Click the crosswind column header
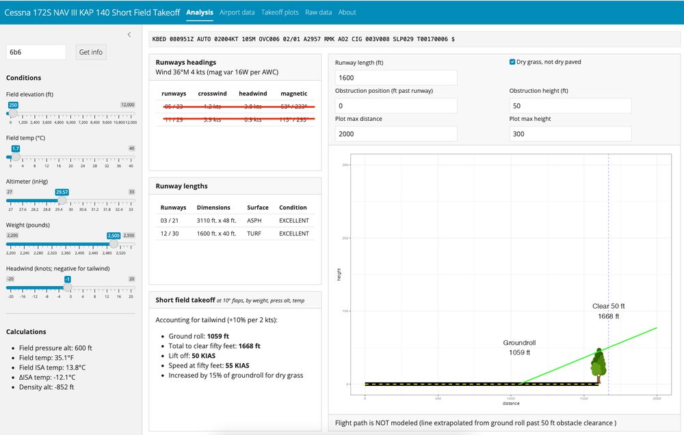Image resolution: width=684 pixels, height=435 pixels. (213, 94)
